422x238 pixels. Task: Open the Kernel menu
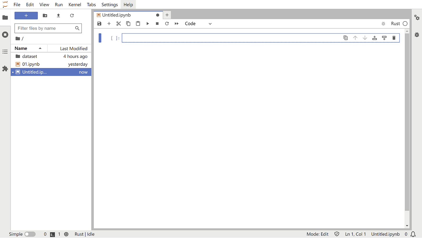tap(75, 4)
